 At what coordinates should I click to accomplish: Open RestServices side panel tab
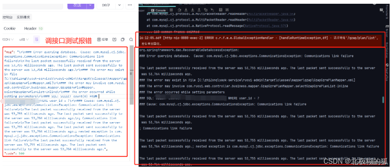click(x=387, y=50)
